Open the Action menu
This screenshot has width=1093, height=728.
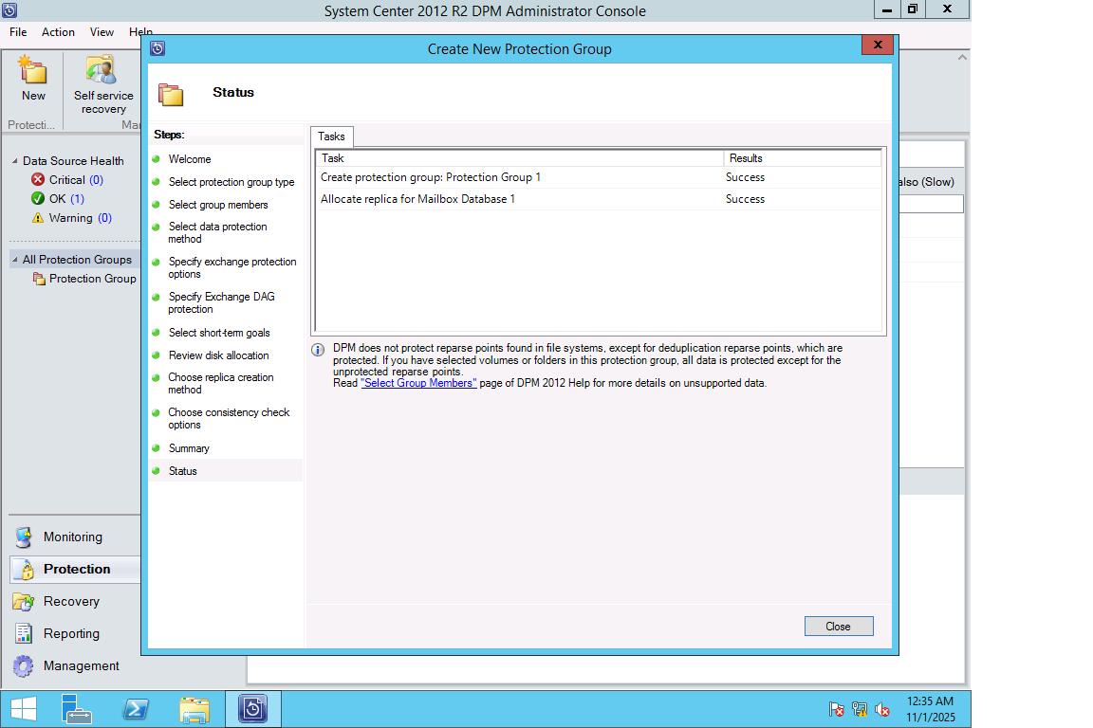tap(58, 32)
